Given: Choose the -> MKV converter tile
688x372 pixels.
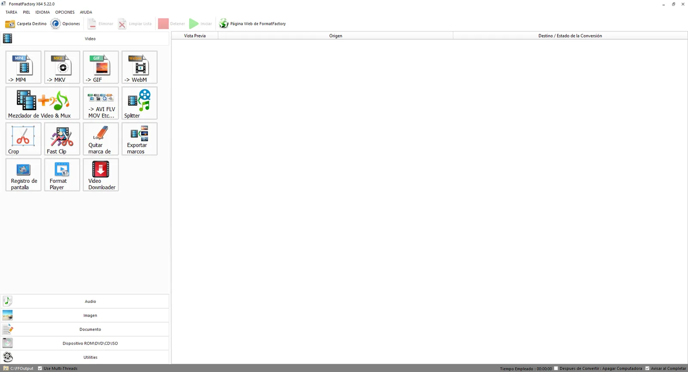Looking at the screenshot, I should coord(62,67).
